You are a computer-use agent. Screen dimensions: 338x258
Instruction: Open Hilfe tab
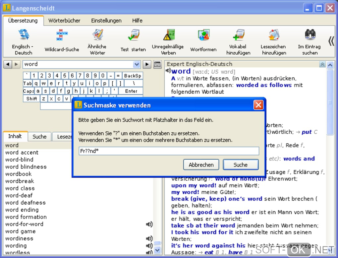tap(137, 21)
